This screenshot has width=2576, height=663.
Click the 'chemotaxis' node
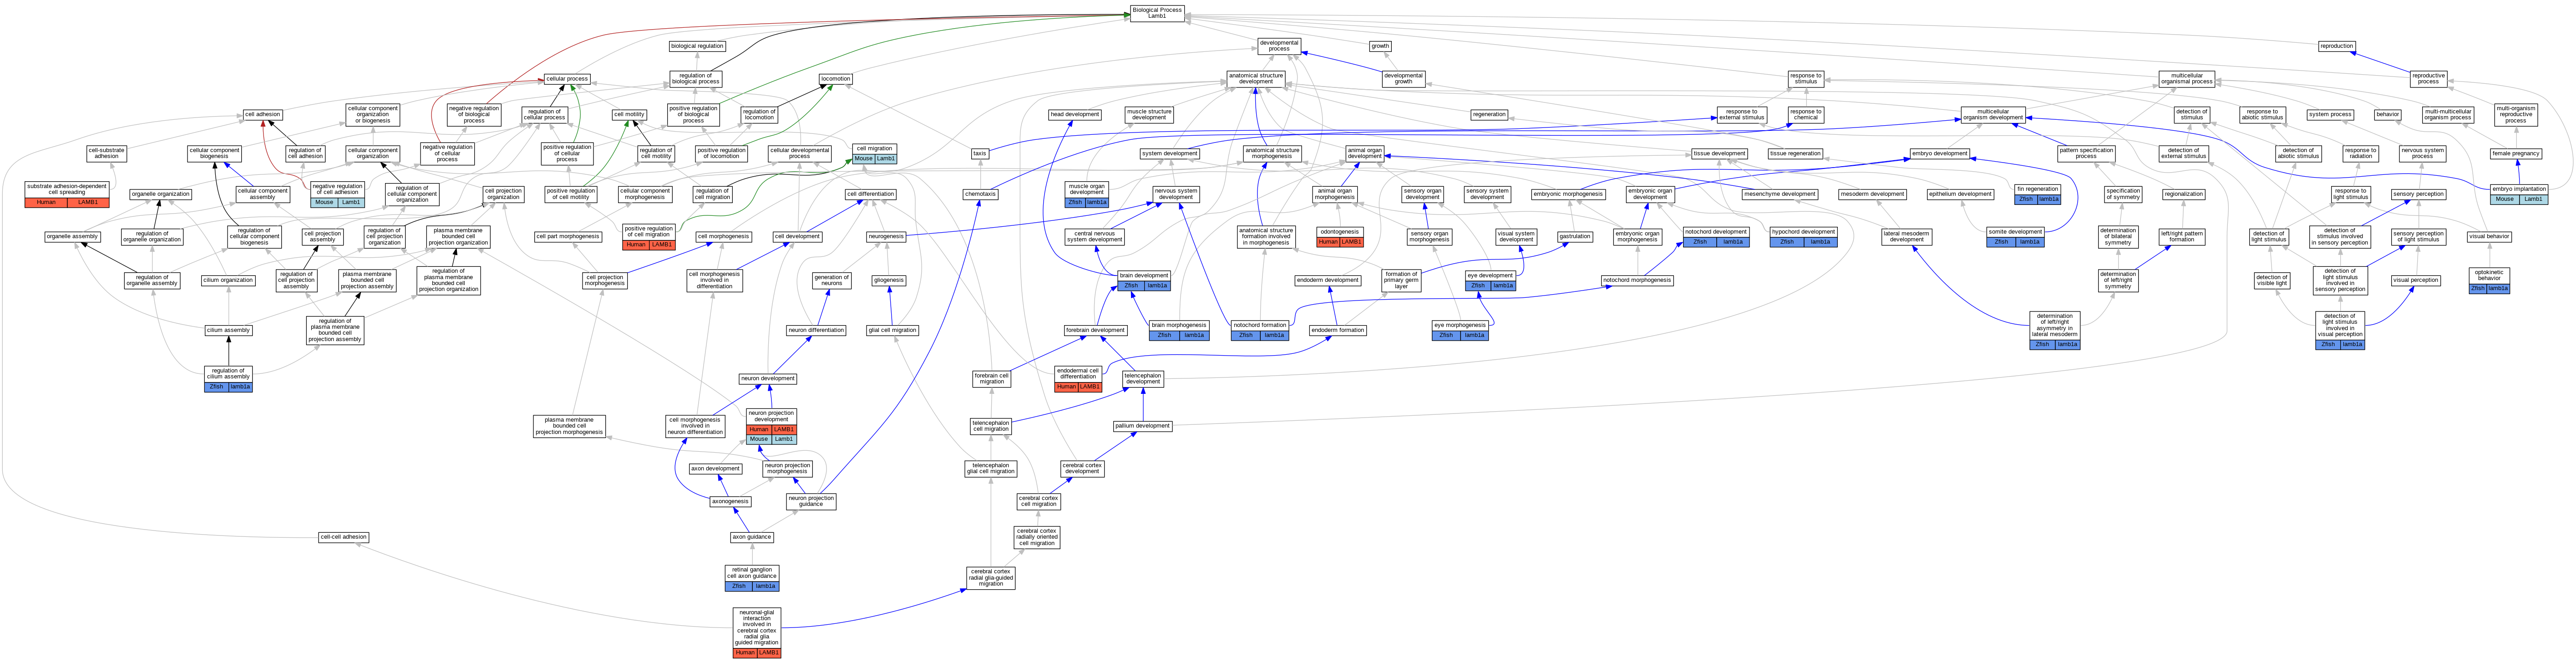tap(980, 194)
